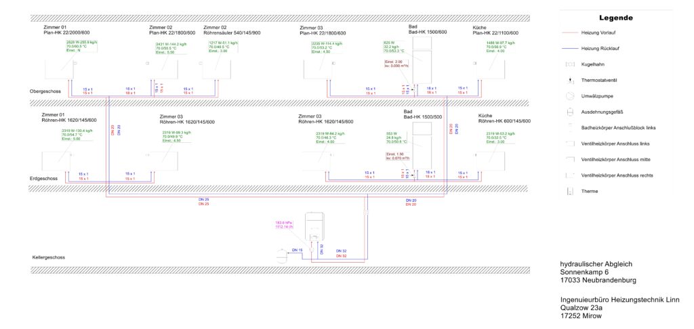Select the Thermostatventil legend icon
The width and height of the screenshot is (694, 329).
pyautogui.click(x=569, y=80)
